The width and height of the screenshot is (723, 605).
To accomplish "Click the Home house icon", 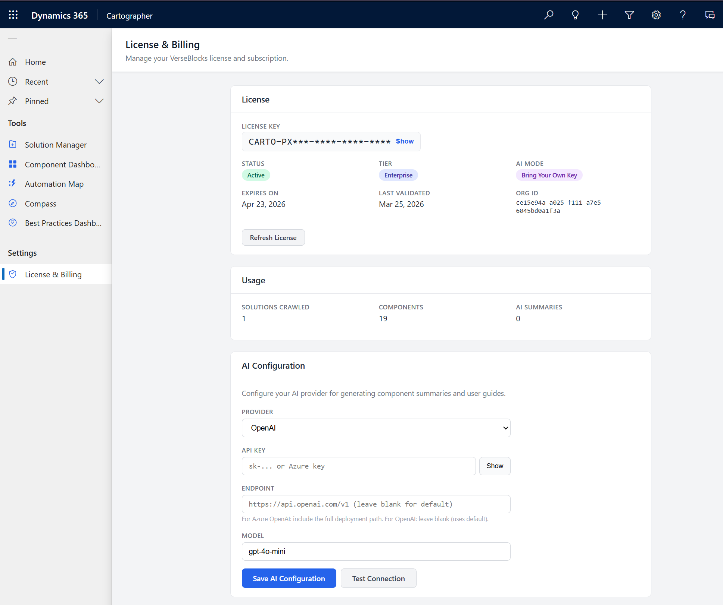I will 13,62.
